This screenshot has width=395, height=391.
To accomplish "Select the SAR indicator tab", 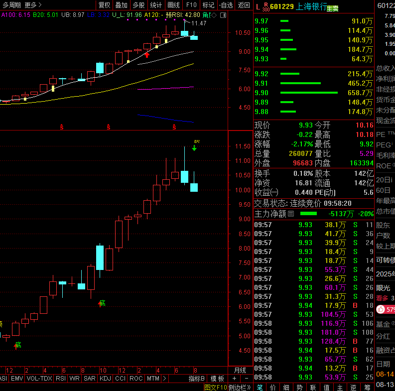I will tap(90, 379).
